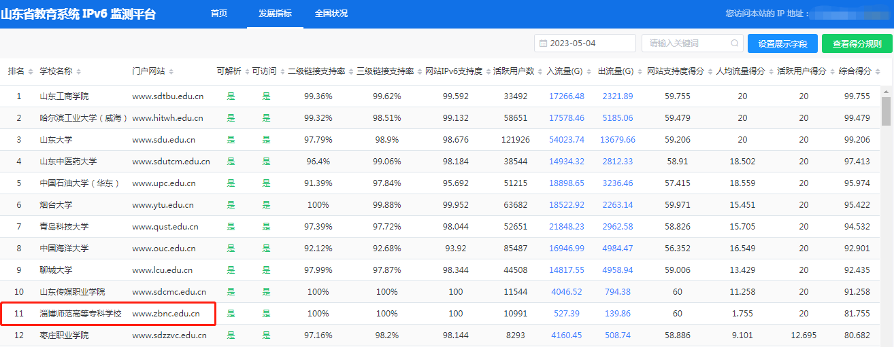Select school name 山东工商学院
This screenshot has height=347, width=894.
pyautogui.click(x=64, y=96)
